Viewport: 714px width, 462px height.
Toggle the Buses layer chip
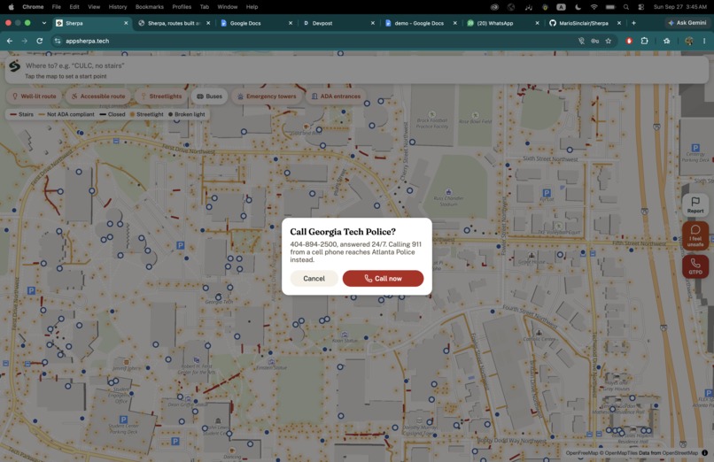[209, 96]
